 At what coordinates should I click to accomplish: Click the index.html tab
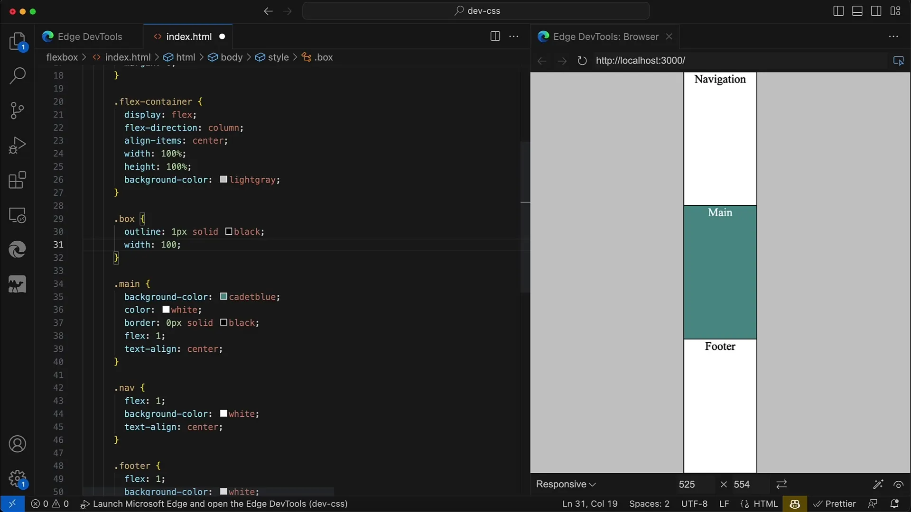point(189,36)
